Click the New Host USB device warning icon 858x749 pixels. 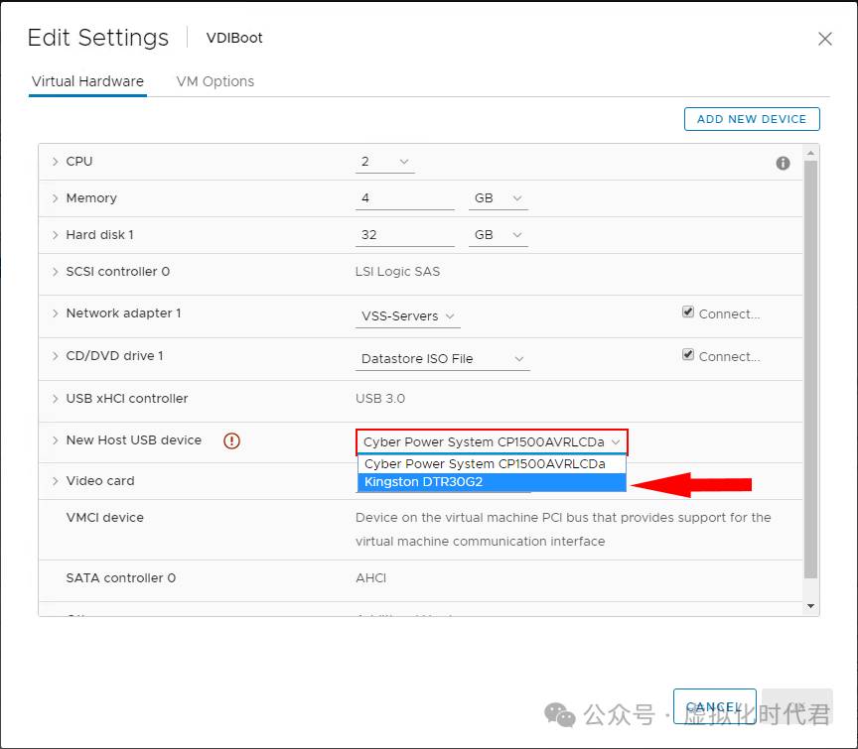point(232,440)
